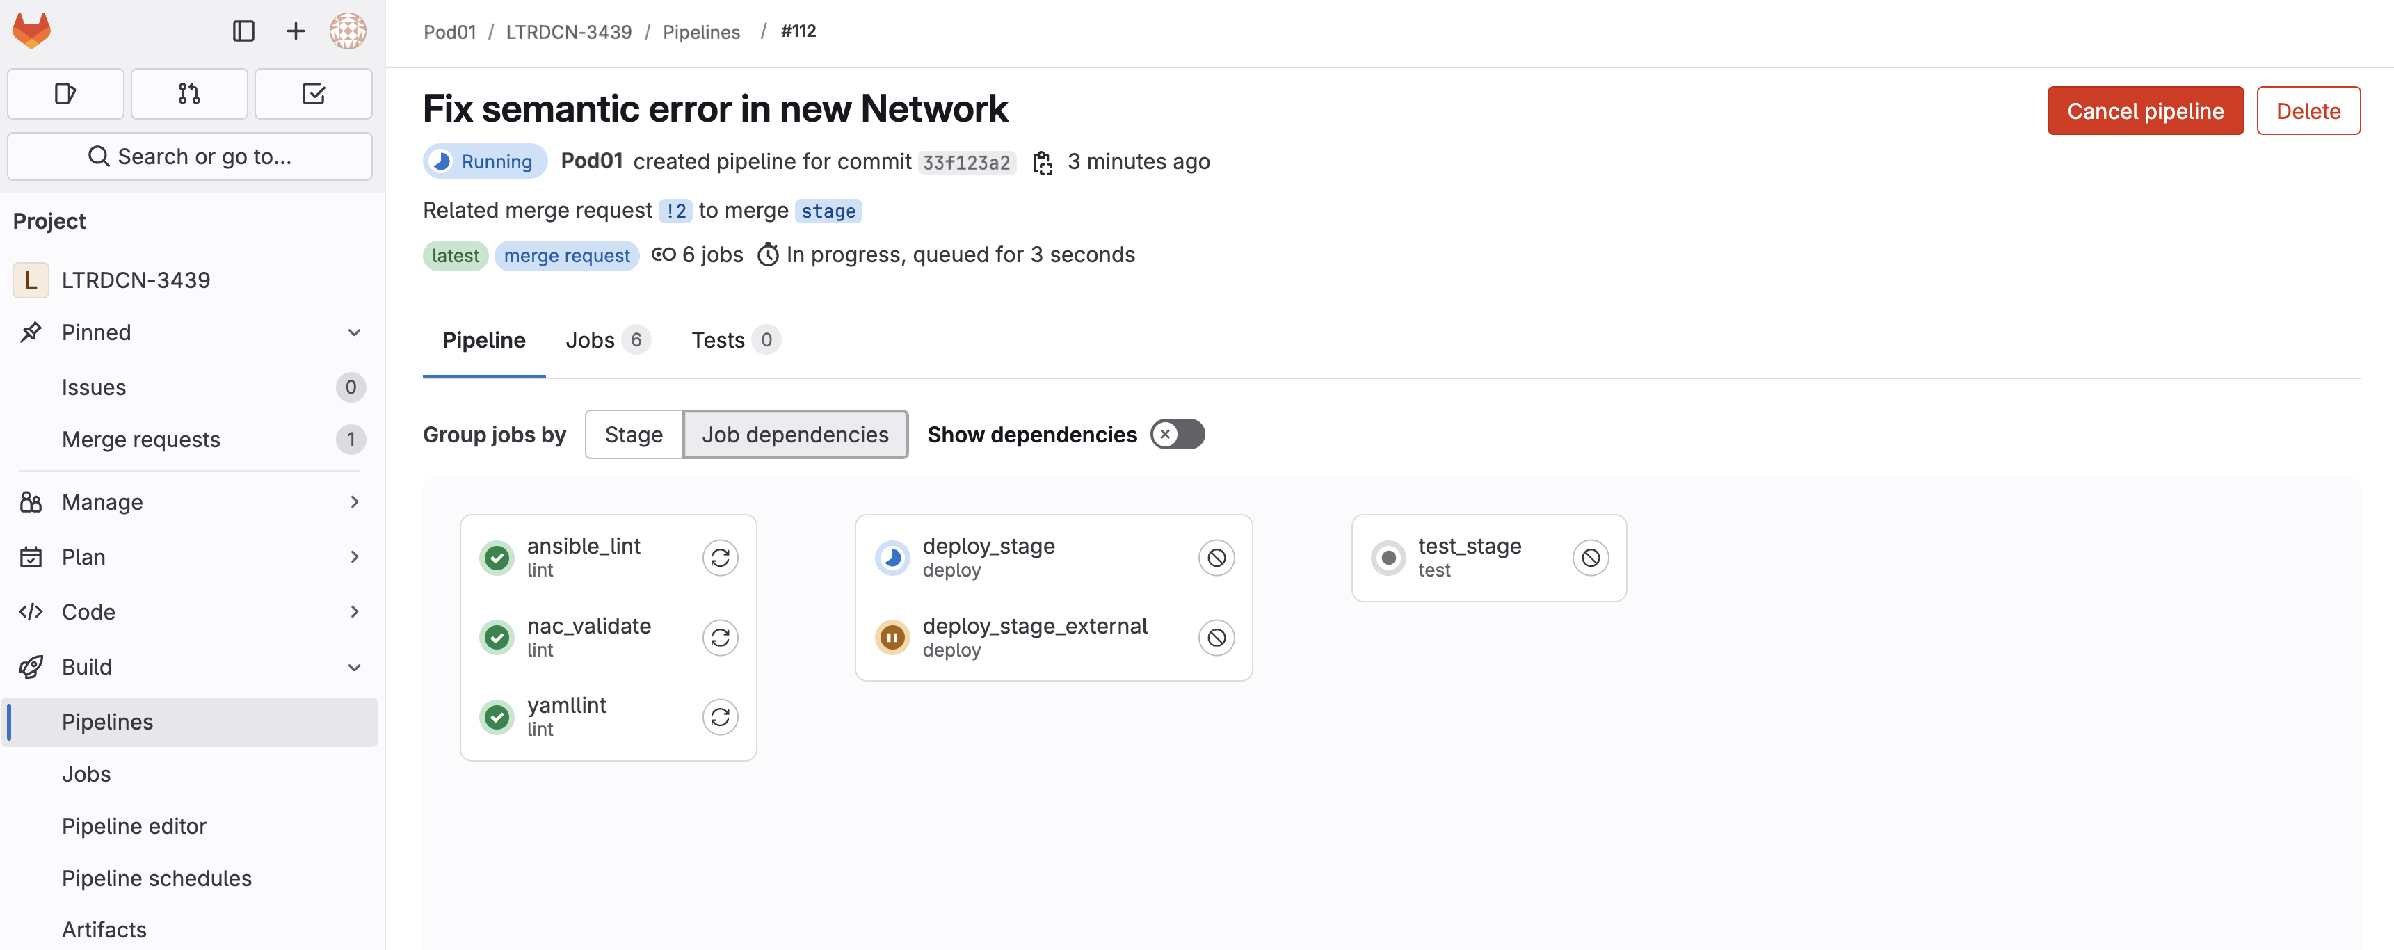Retry the ansible_lint job
Viewport: 2394px width, 950px height.
click(719, 558)
